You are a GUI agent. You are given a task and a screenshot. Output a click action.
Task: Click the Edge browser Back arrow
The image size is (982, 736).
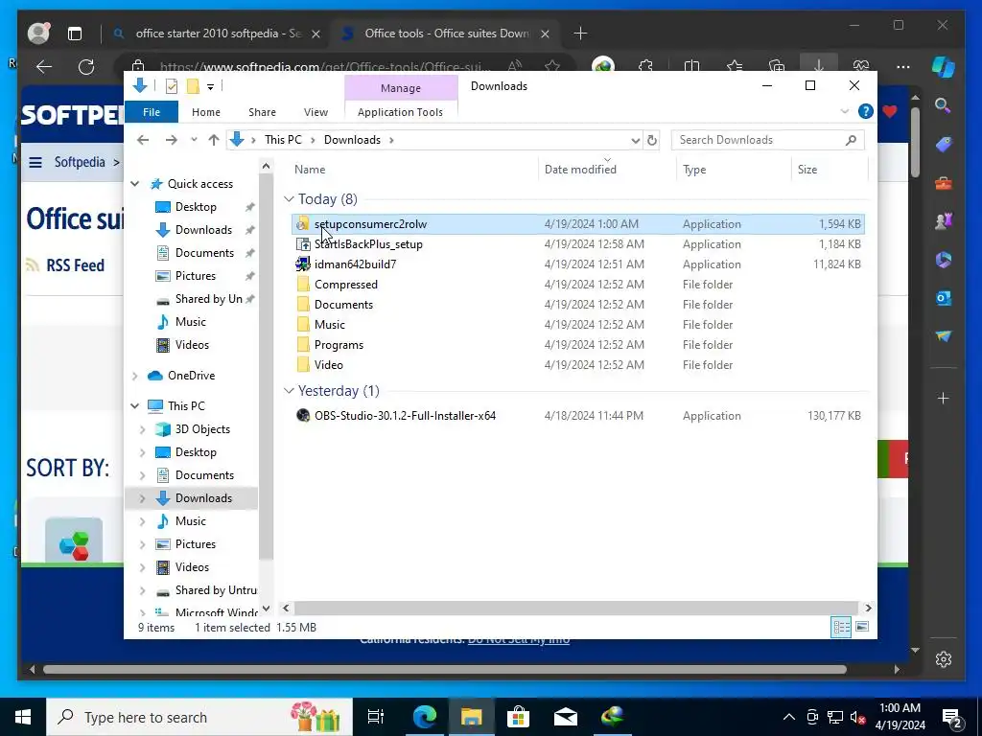[x=44, y=67]
